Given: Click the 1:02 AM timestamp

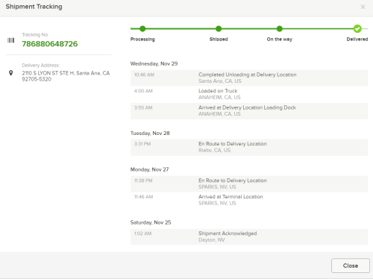Looking at the screenshot, I should [x=142, y=233].
